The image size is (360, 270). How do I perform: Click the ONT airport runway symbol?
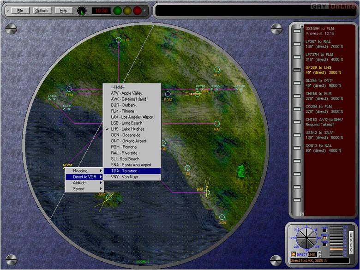click(x=197, y=94)
